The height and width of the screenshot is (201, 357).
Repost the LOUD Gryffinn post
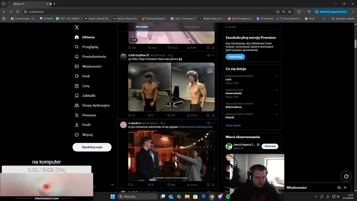click(x=150, y=115)
